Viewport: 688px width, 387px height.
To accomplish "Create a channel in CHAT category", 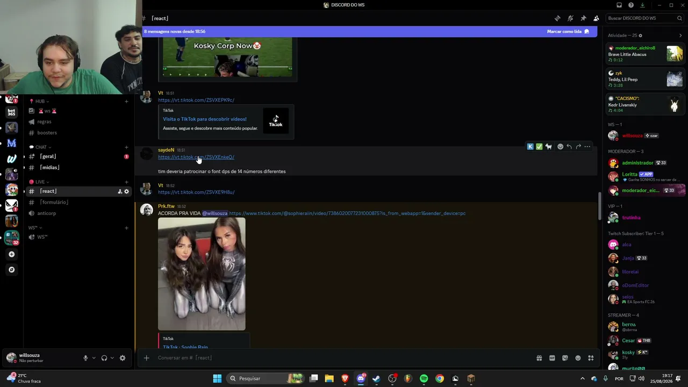I will click(126, 147).
